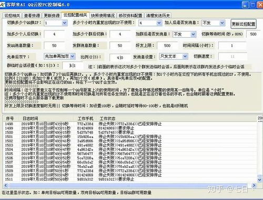This screenshot has height=200, width=263.
Task: Select log row number 1498
Action: (130, 124)
